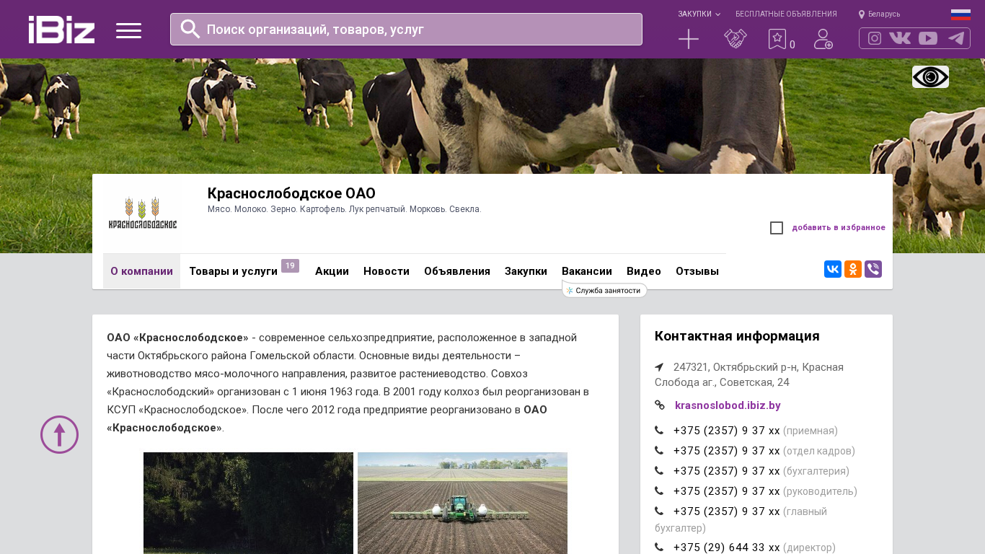
Task: Open the Отзывы tab
Action: click(697, 271)
